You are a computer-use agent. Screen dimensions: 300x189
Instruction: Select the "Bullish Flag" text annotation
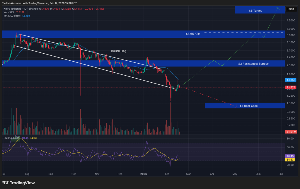tap(118, 51)
